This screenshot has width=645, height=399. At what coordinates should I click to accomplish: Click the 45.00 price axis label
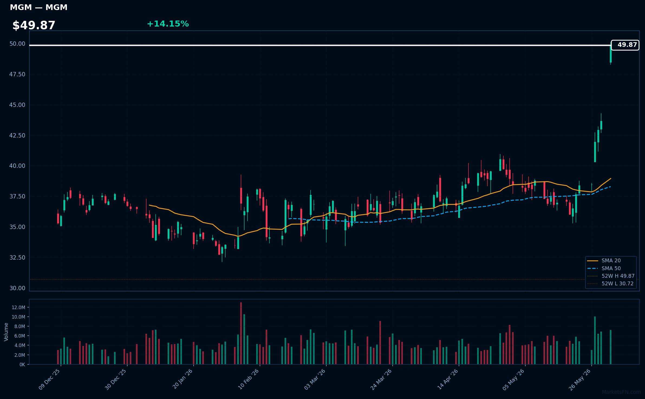pyautogui.click(x=17, y=105)
